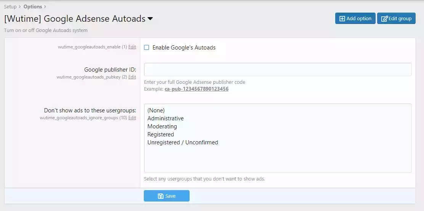Open the dropdown caret beside page title
This screenshot has height=211, width=424.
(150, 19)
